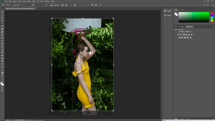The width and height of the screenshot is (215, 121).
Task: Select the Crop tool in the toolbar
Action: (x=2, y=23)
